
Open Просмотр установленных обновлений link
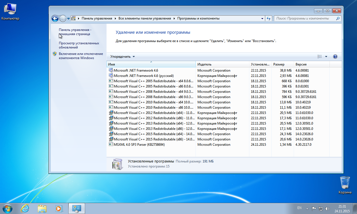tap(79, 45)
